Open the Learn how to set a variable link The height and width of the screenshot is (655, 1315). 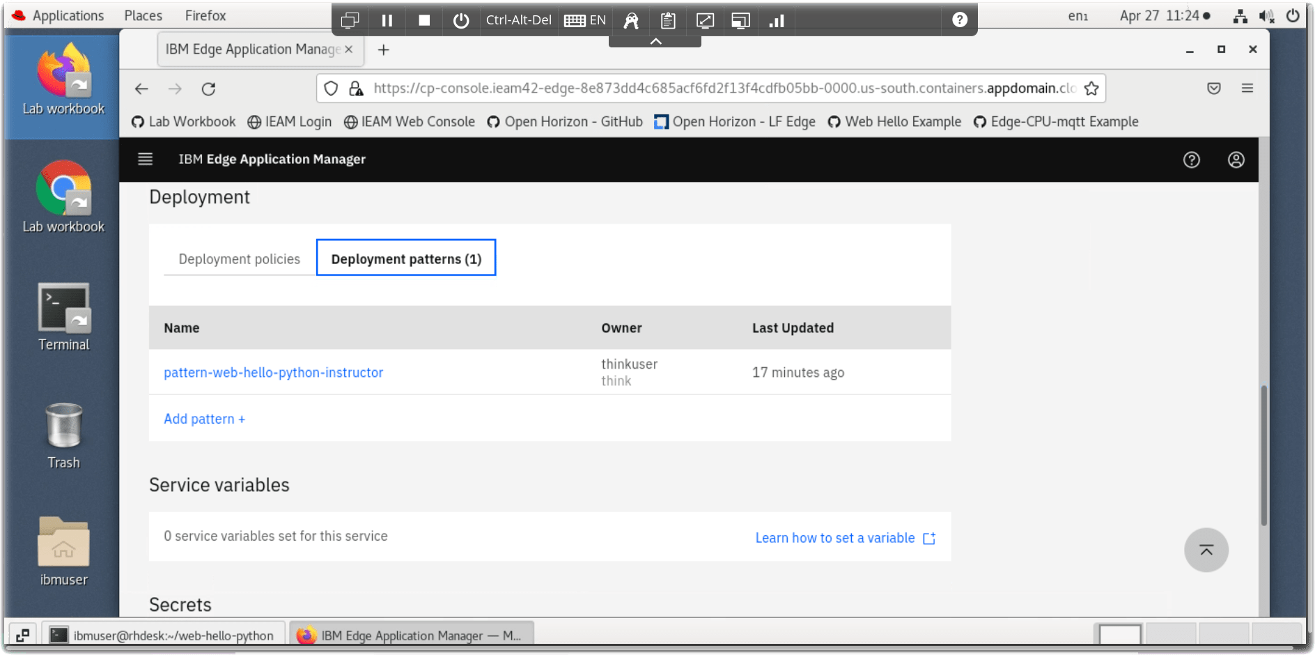[845, 538]
